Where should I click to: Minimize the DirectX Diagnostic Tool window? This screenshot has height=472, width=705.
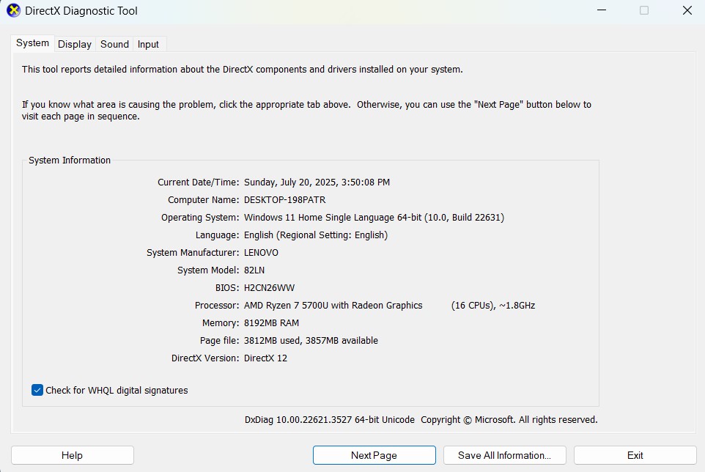coord(601,10)
